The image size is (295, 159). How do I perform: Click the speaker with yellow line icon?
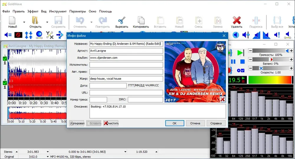(x=287, y=35)
